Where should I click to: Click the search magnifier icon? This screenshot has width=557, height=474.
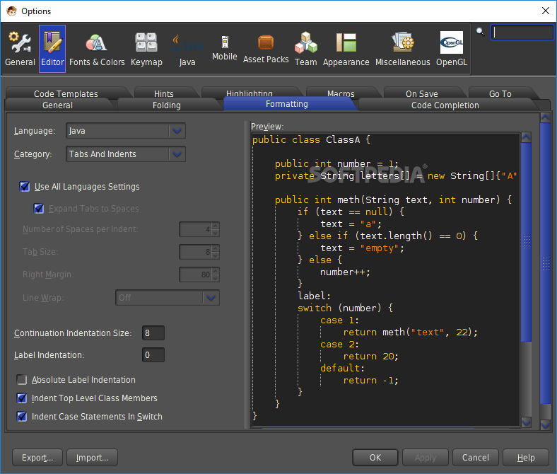pyautogui.click(x=480, y=32)
